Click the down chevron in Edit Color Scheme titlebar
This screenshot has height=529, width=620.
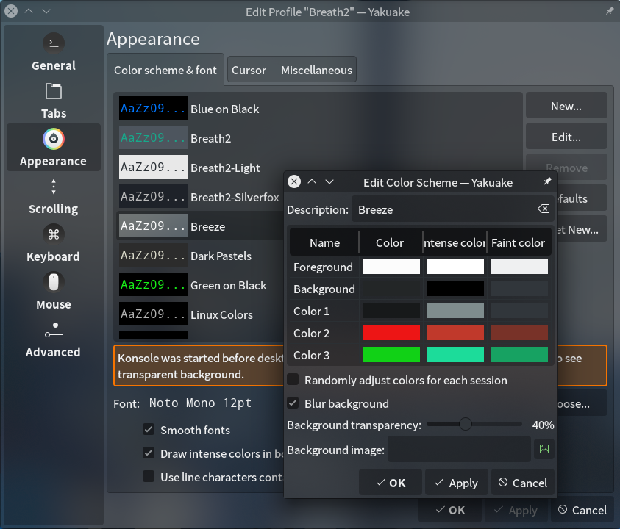pyautogui.click(x=329, y=181)
